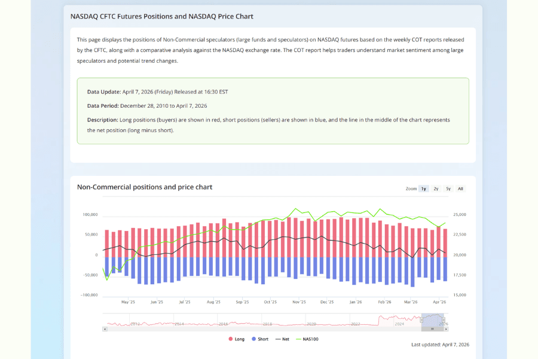
Task: Click the Net line icon in the legend
Action: pos(279,339)
